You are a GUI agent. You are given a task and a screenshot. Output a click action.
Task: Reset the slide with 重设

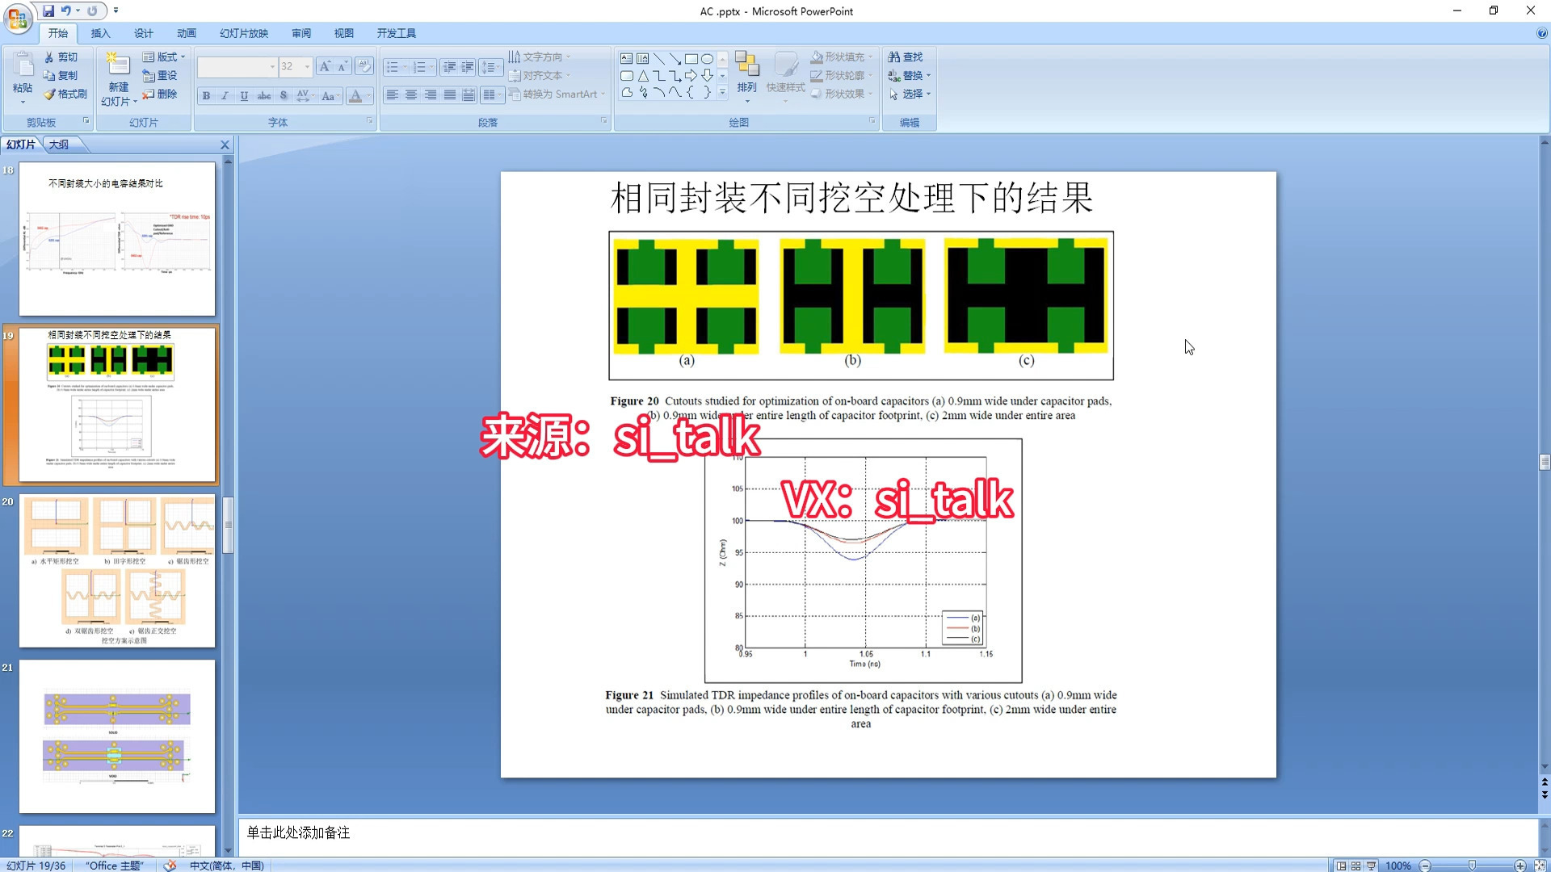coord(160,75)
